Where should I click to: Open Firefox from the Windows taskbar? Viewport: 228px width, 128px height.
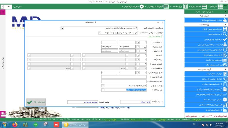(x=14, y=124)
